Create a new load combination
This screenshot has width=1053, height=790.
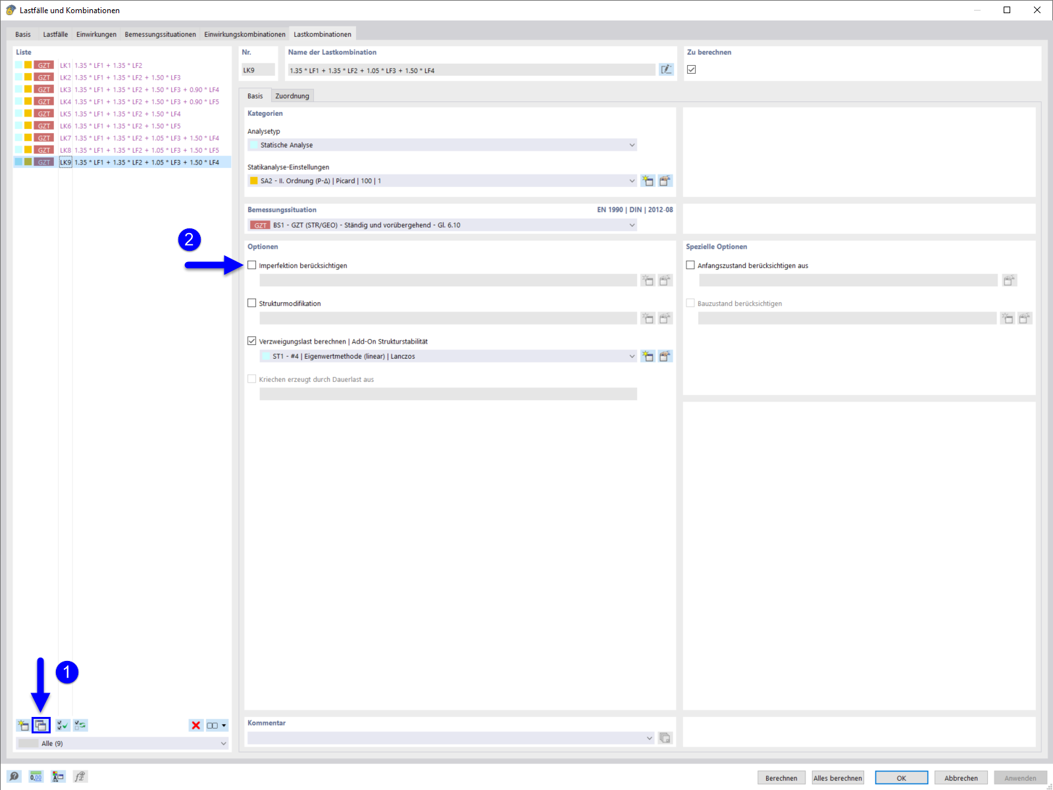coord(22,725)
